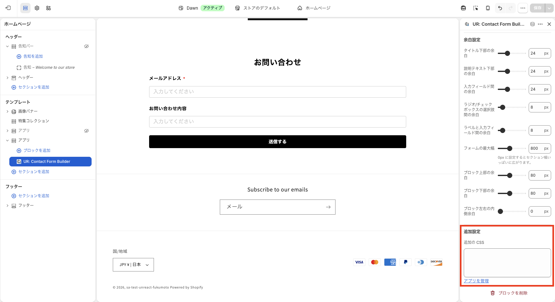This screenshot has height=302, width=555.
Task: Switch to mobile preview icon
Action: click(x=488, y=8)
